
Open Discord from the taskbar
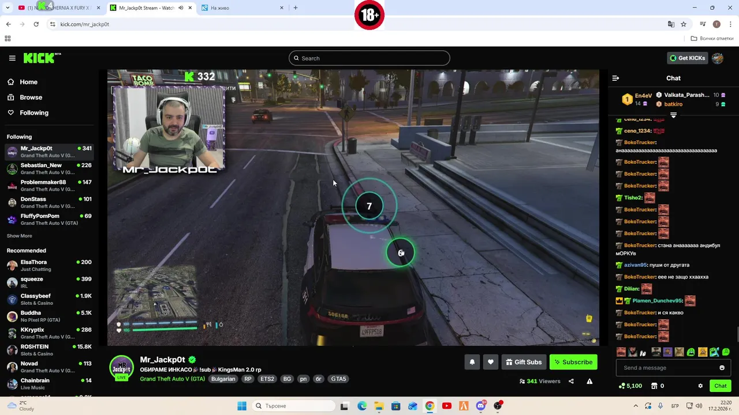(481, 406)
